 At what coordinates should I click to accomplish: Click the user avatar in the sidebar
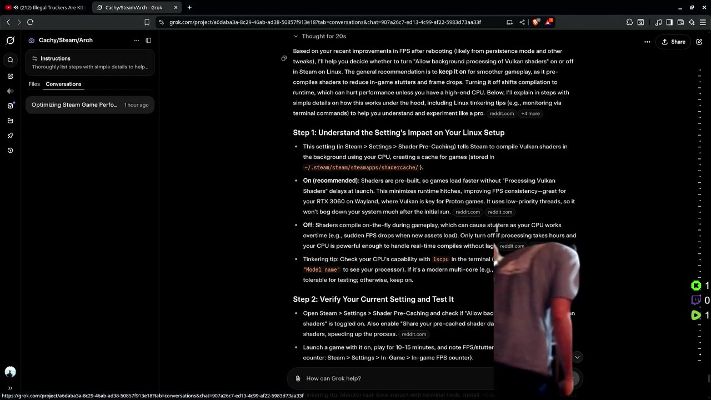[x=10, y=372]
